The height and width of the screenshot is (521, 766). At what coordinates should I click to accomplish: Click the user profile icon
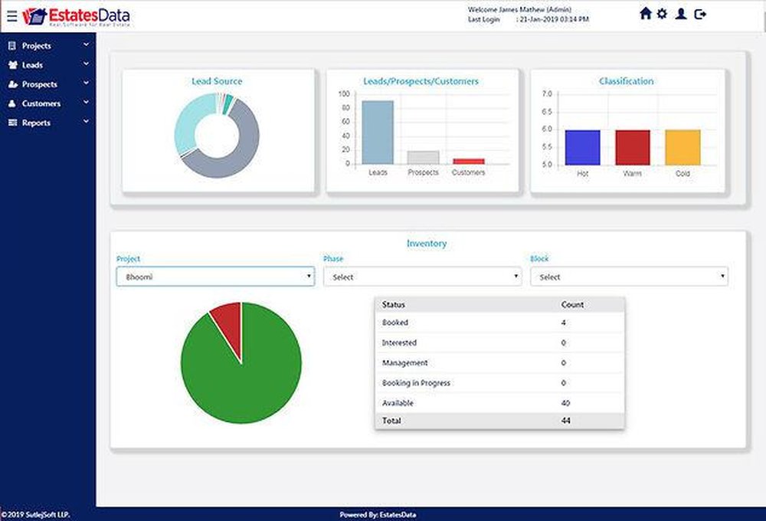point(682,15)
